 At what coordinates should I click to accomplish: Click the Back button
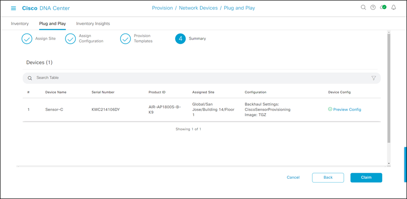tap(328, 177)
